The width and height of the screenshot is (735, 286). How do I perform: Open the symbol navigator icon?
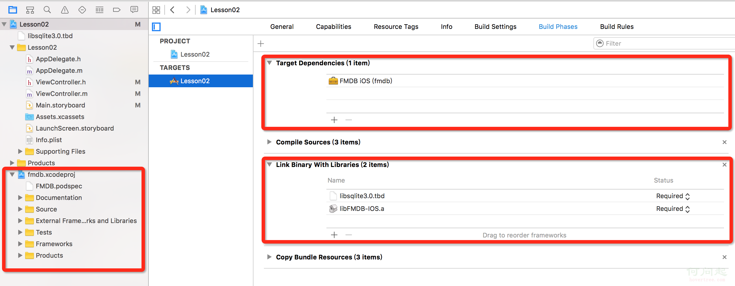pyautogui.click(x=30, y=10)
